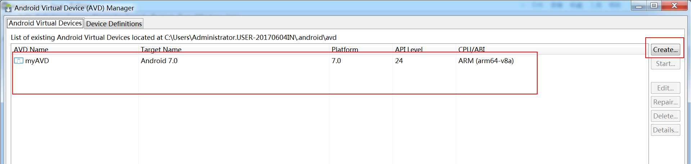691x164 pixels.
Task: Sort by API Level column header
Action: coord(424,49)
